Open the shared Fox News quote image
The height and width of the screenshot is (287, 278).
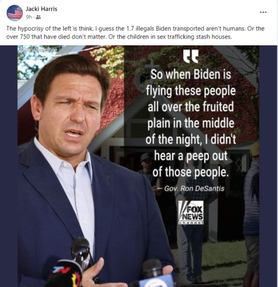click(139, 166)
